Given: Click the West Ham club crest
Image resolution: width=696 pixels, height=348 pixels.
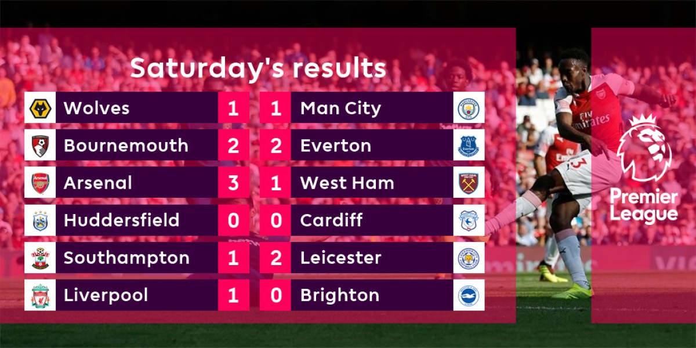Looking at the screenshot, I should [469, 183].
